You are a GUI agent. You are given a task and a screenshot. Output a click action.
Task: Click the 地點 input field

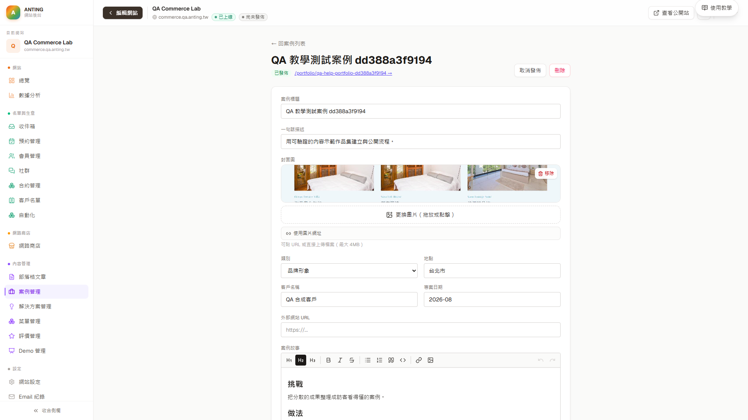tap(492, 271)
